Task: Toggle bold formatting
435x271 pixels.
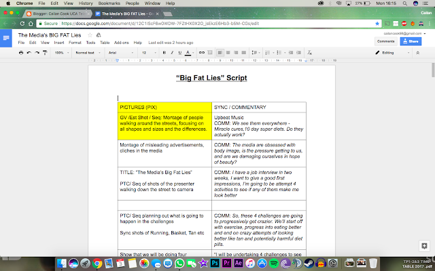Action: click(164, 53)
